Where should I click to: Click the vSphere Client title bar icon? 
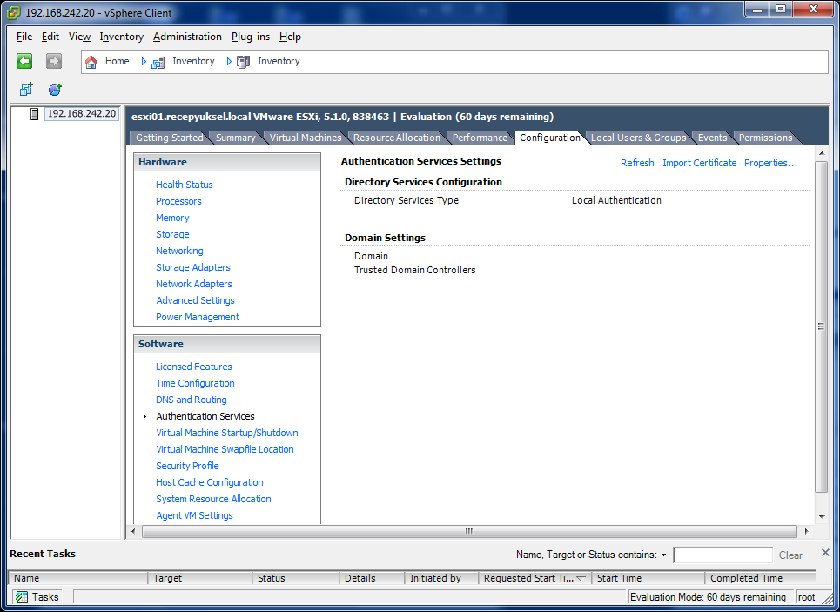pyautogui.click(x=13, y=13)
